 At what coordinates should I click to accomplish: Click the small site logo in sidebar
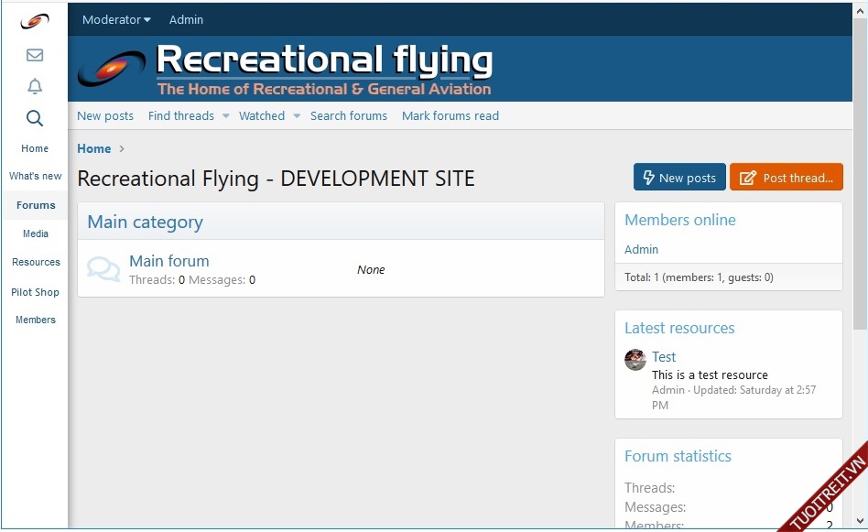(35, 21)
